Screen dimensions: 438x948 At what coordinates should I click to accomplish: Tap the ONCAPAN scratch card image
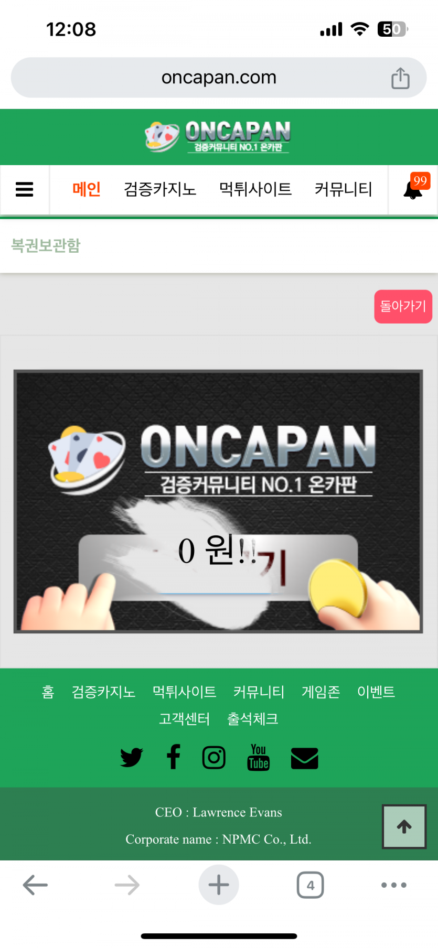point(218,502)
